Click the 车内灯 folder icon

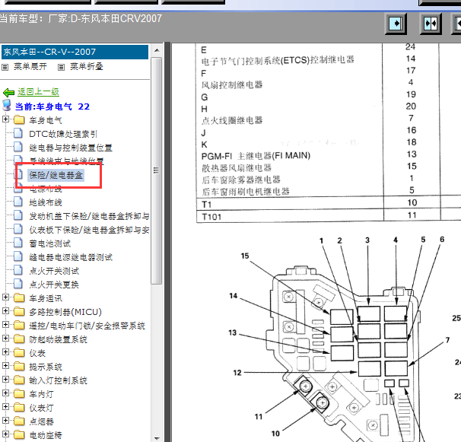[19, 394]
